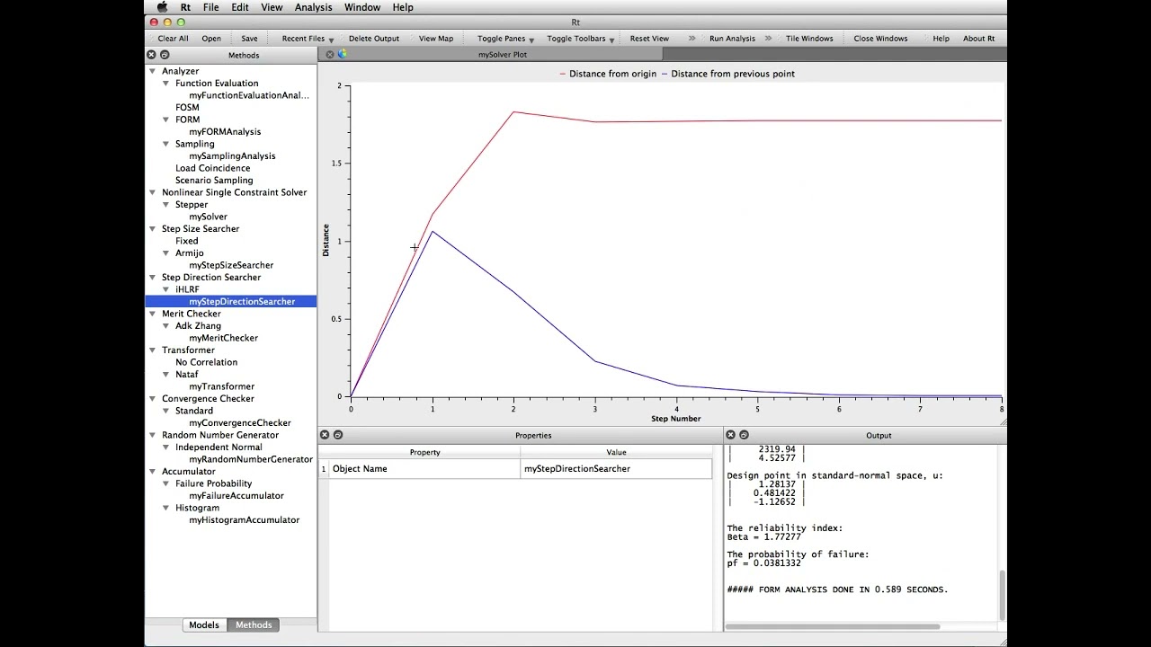Select mySolver in the tree
Image resolution: width=1151 pixels, height=647 pixels.
click(x=208, y=217)
